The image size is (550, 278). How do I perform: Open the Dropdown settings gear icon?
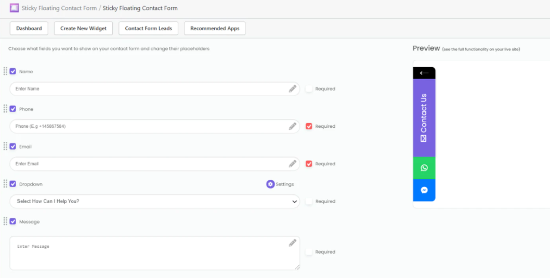tap(270, 184)
